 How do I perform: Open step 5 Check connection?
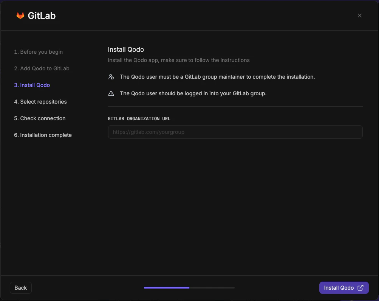[x=40, y=118]
